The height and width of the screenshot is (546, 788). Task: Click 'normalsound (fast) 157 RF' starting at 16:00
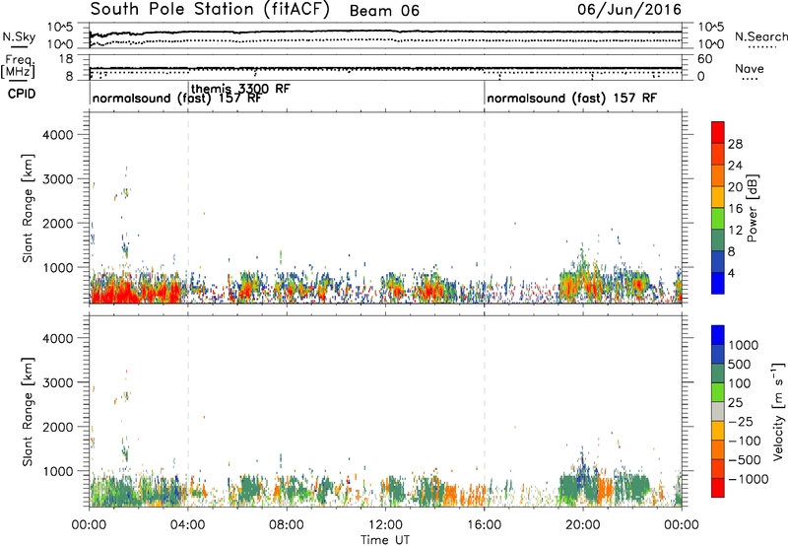pyautogui.click(x=571, y=98)
